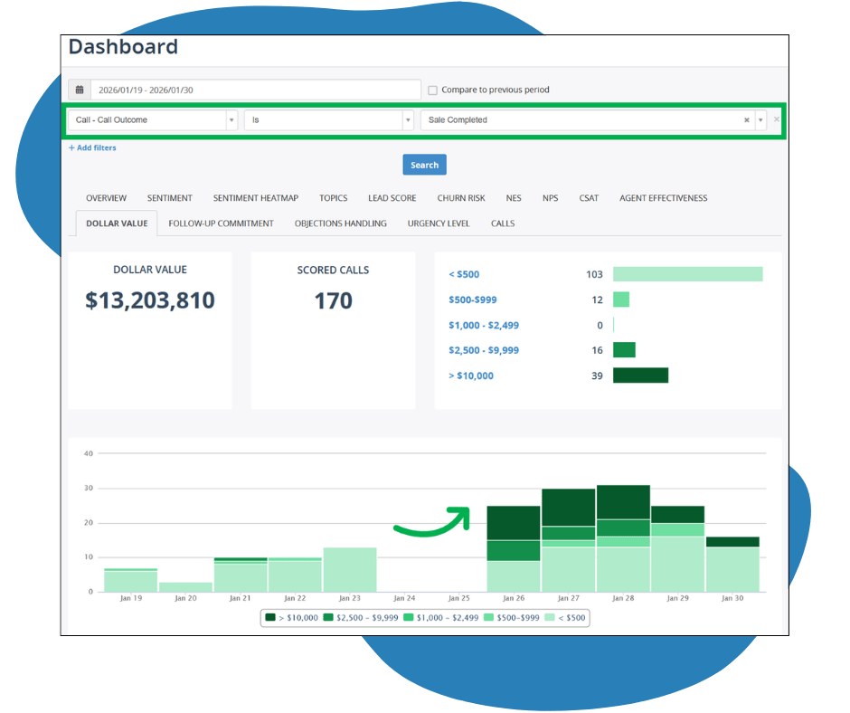The image size is (850, 713).
Task: Enable Compare to previous period
Action: coord(432,90)
